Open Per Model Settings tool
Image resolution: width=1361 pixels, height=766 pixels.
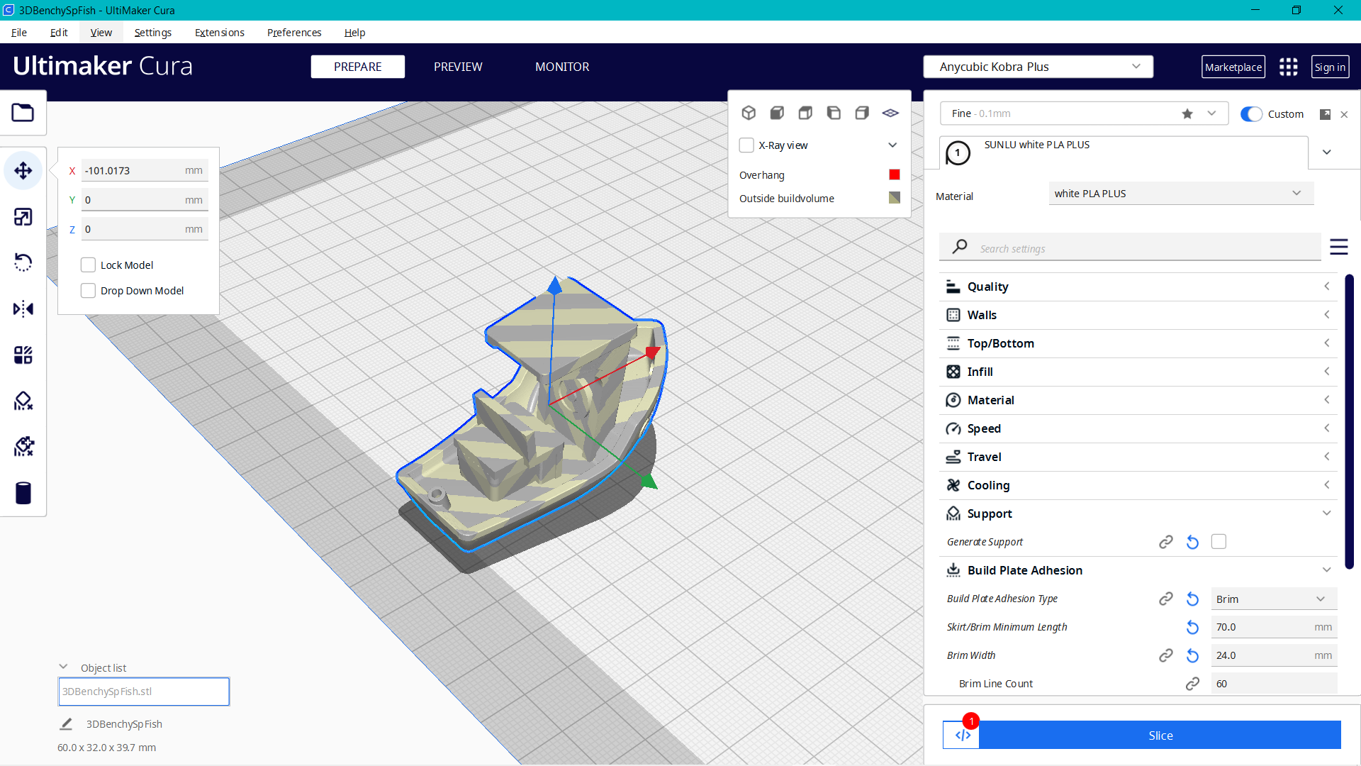coord(23,355)
